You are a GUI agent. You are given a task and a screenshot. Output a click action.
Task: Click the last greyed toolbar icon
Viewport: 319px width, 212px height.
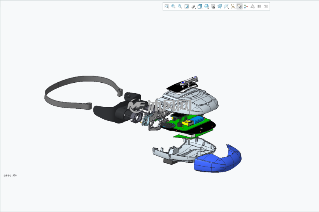(266, 6)
